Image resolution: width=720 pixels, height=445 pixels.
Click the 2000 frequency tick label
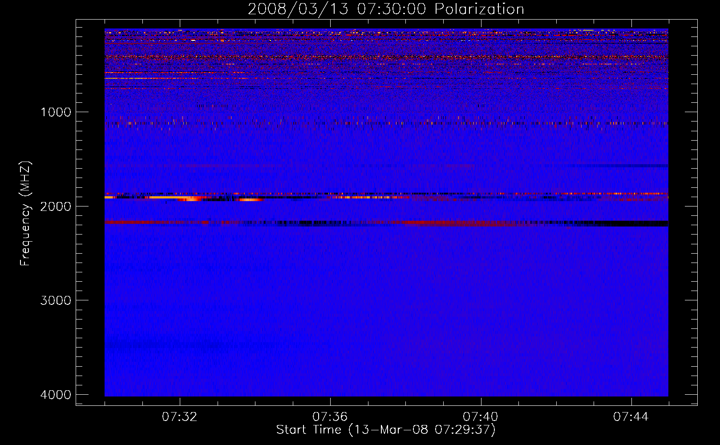coord(56,206)
